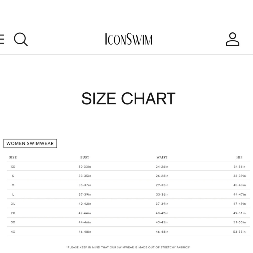Screen dimensions: 253x253
Task: Click the 33-35in bust value
Action: [x=85, y=176]
